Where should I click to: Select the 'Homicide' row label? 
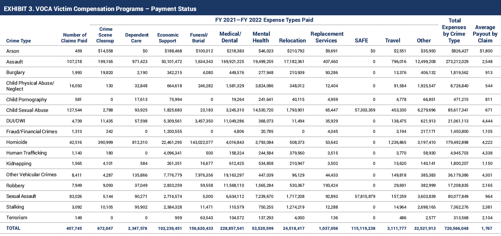pos(17,142)
